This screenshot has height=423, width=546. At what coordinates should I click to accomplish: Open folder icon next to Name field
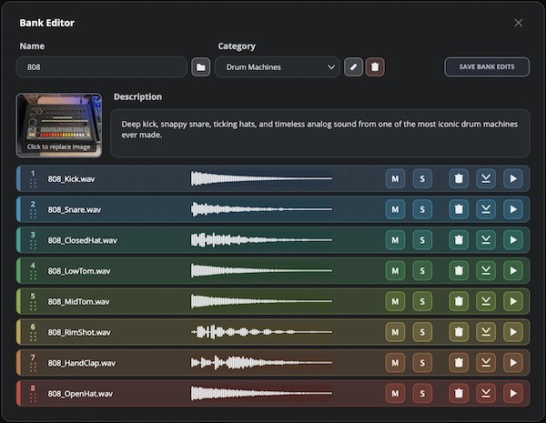pos(200,66)
